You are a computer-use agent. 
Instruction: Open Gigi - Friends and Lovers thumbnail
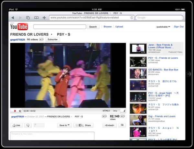click(x=136, y=120)
